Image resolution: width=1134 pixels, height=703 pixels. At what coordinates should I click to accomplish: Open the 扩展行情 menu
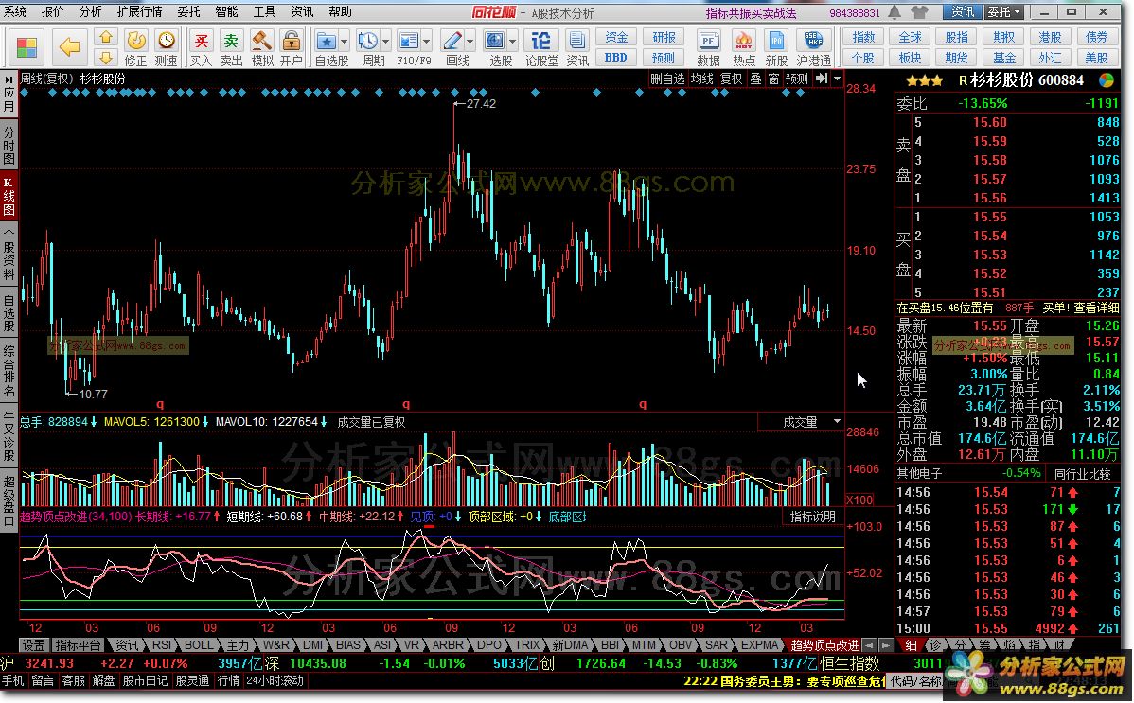[x=139, y=12]
